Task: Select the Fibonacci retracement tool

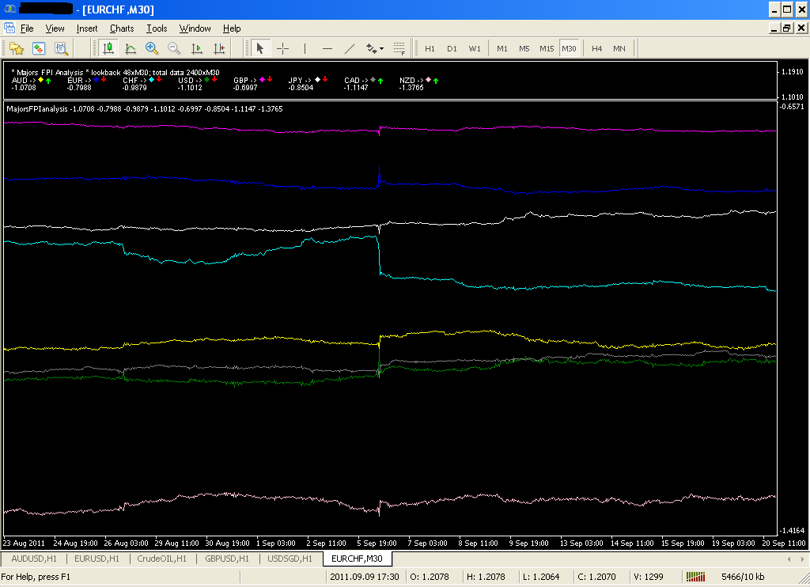Action: [x=399, y=48]
